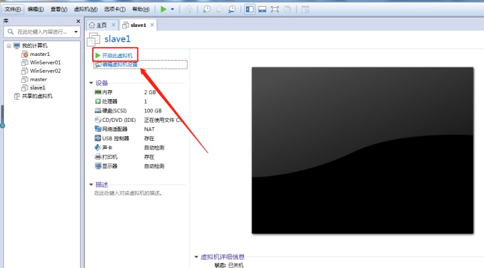484x268 pixels.
Task: Select the master1 virtual machine
Action: (x=40, y=54)
